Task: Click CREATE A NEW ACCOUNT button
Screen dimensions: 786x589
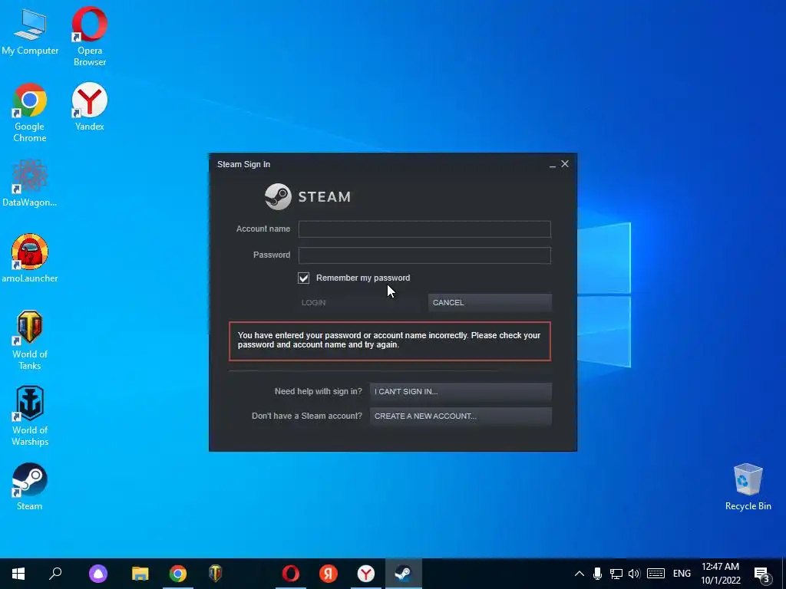Action: [x=461, y=416]
